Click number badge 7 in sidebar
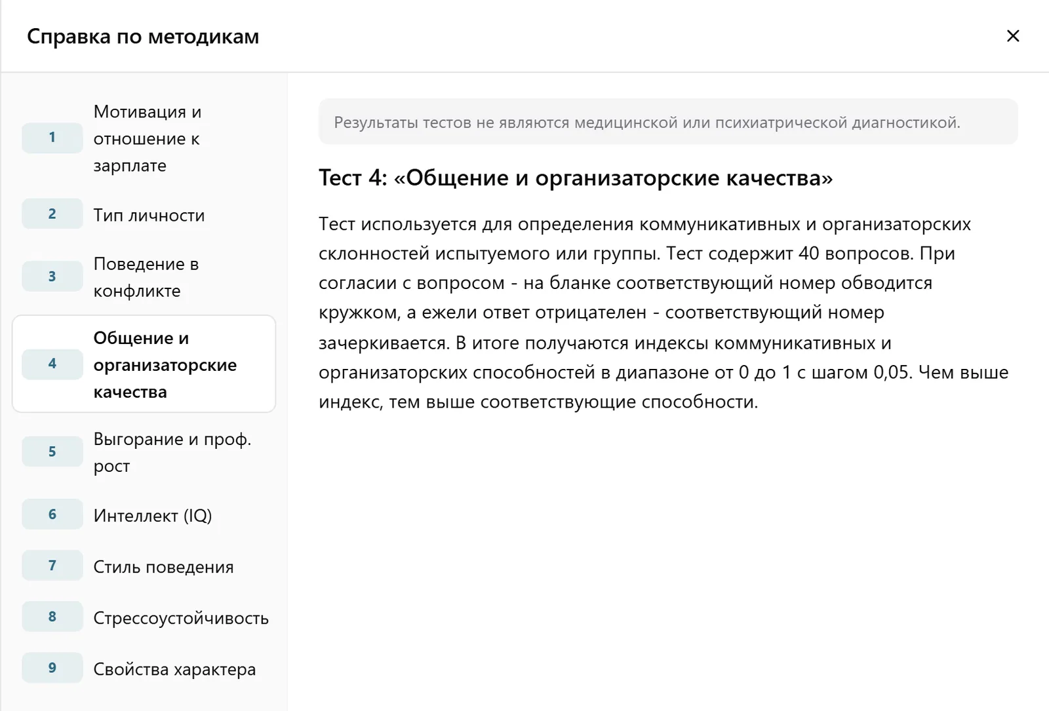Image resolution: width=1049 pixels, height=711 pixels. 52,566
